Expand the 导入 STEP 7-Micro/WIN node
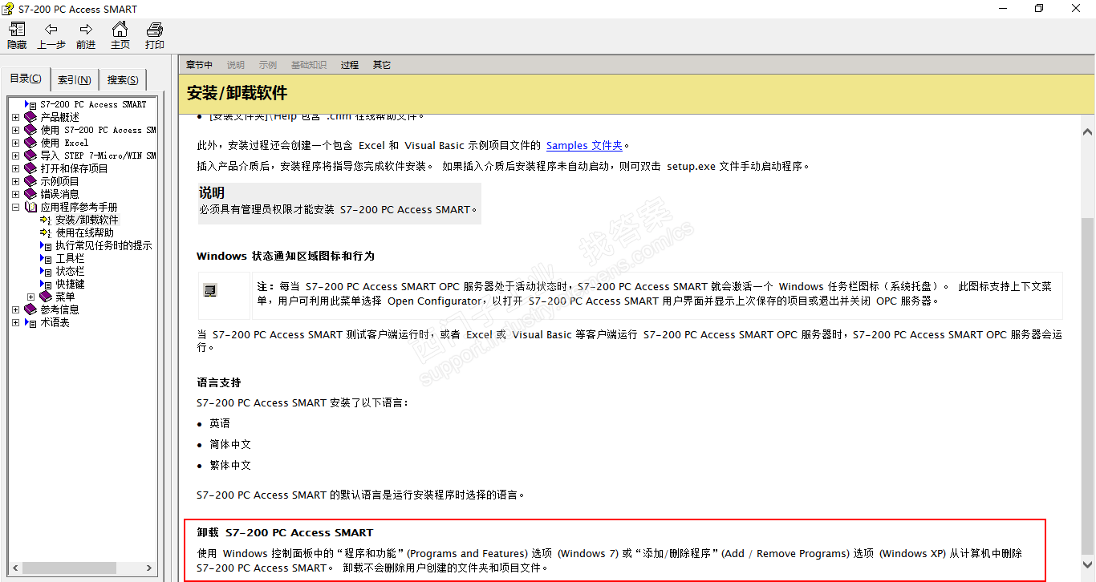Screen dimensions: 1096x582 coord(15,156)
